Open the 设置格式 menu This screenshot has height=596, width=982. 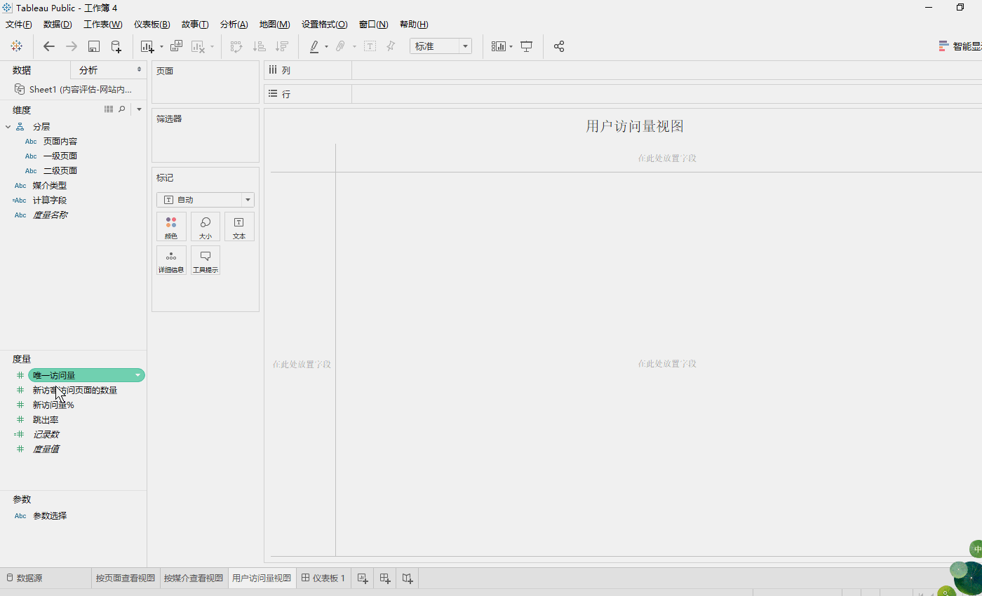(324, 24)
